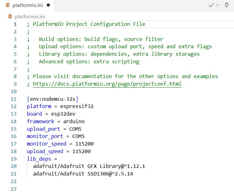Click the value 'esp32dev'
Image resolution: width=234 pixels, height=195 pixels.
coord(63,114)
